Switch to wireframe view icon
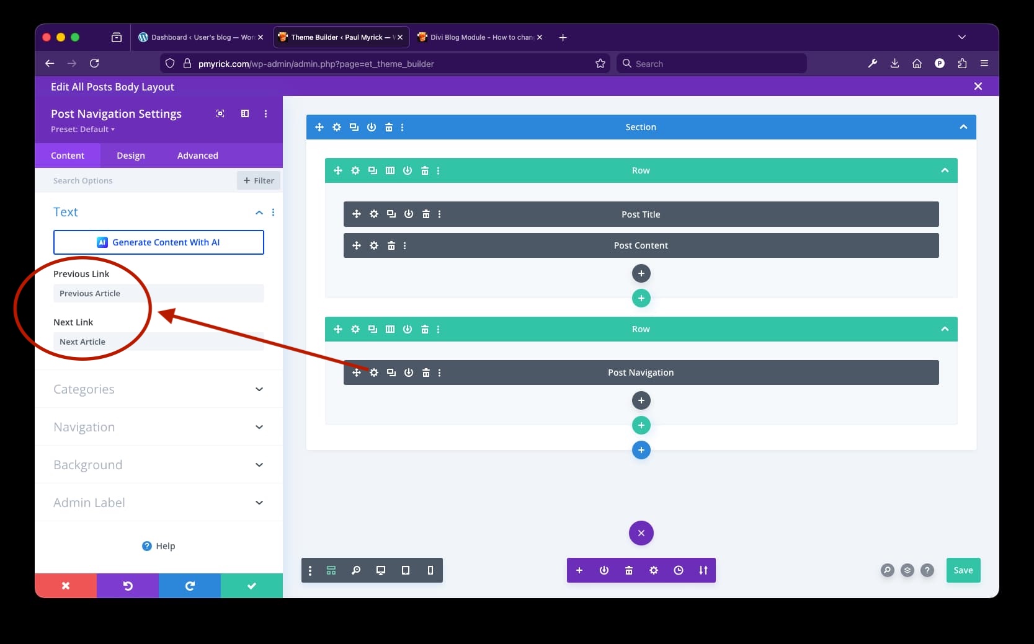The image size is (1034, 644). click(331, 570)
